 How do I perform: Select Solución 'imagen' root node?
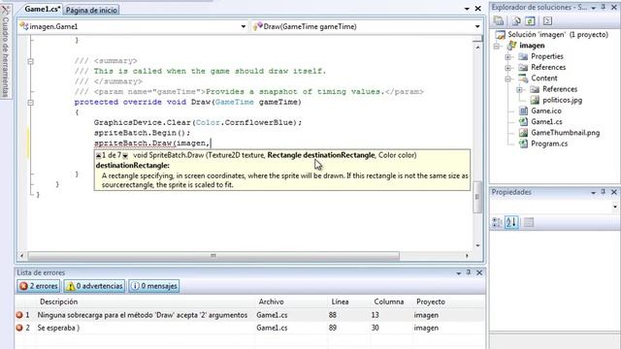pos(558,35)
